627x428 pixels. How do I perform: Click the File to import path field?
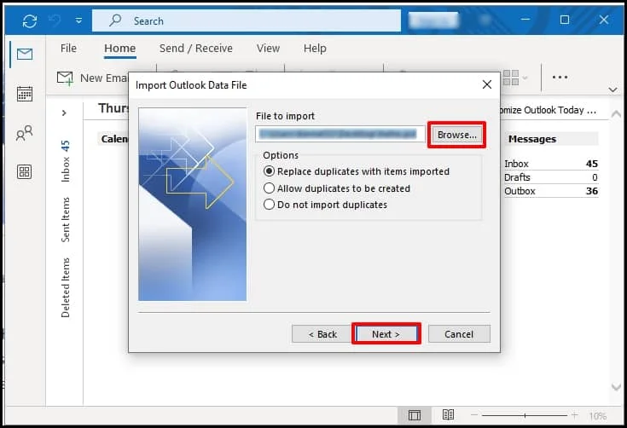(x=340, y=135)
